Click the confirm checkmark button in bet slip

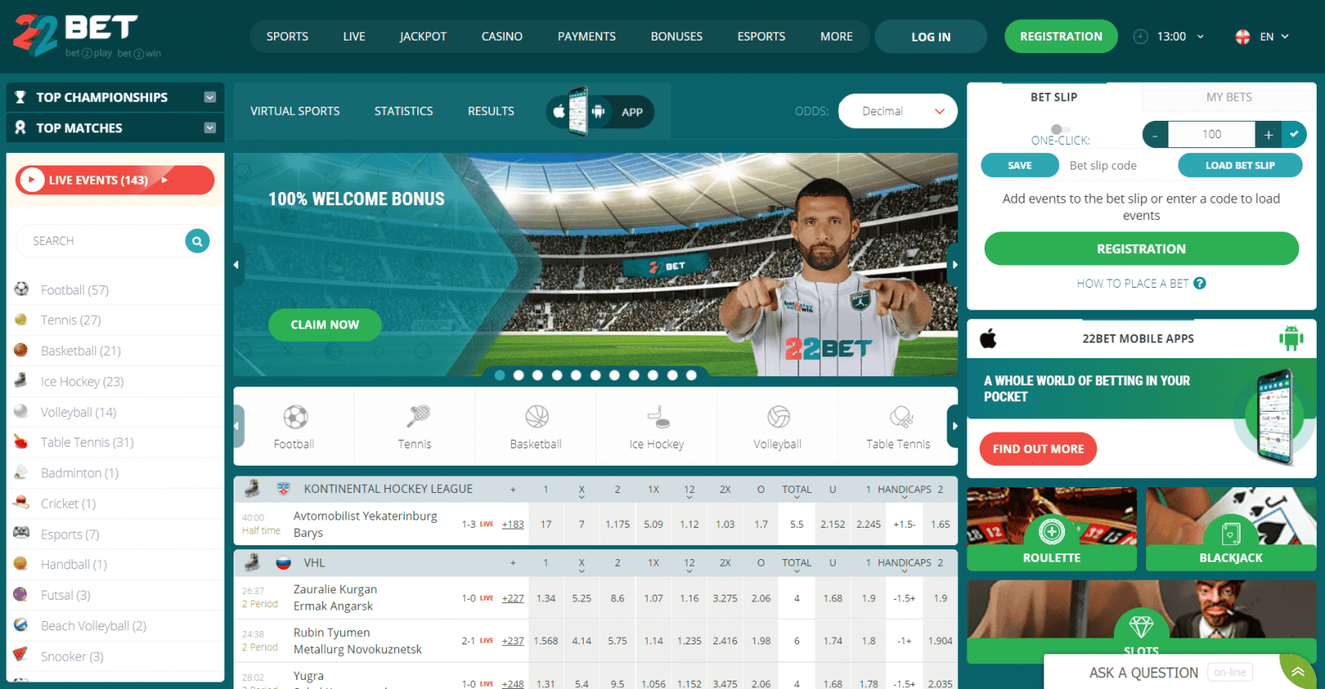pos(1294,134)
